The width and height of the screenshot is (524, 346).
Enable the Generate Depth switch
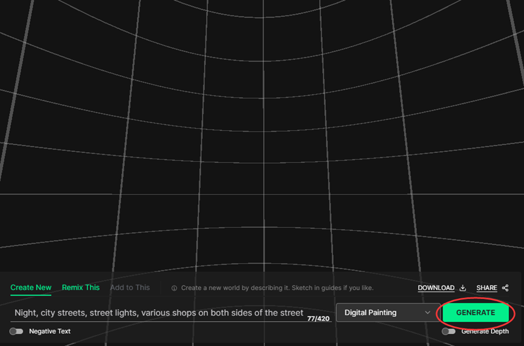(448, 331)
